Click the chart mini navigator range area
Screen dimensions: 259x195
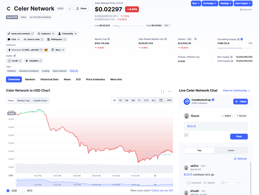(x=95, y=182)
